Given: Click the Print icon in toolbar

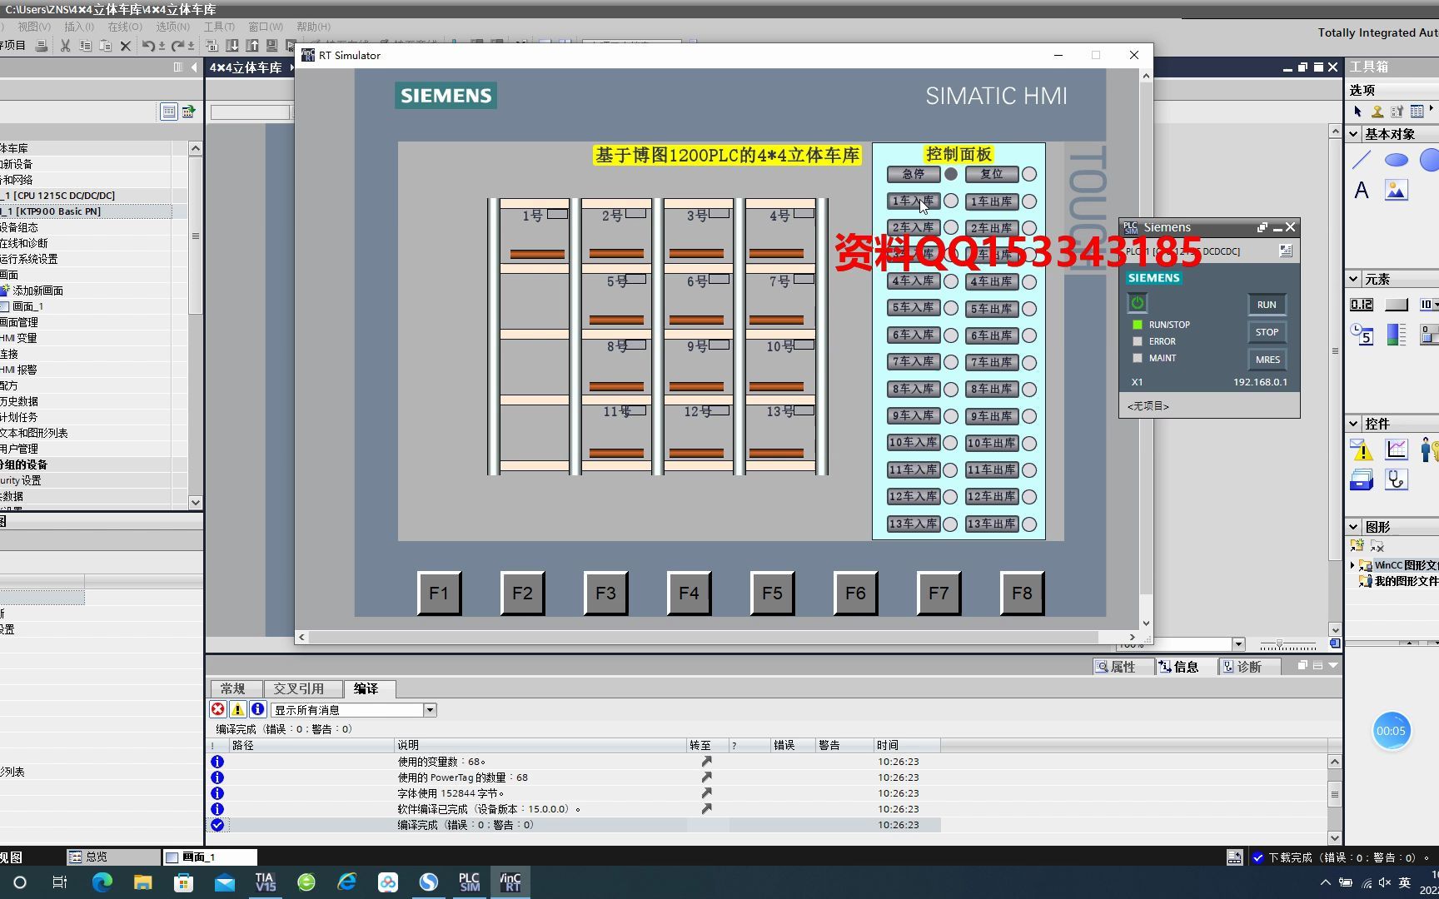Looking at the screenshot, I should click(x=41, y=46).
